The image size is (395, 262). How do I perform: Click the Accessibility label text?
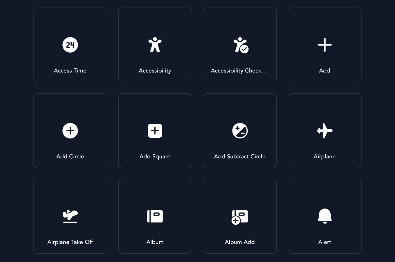155,70
